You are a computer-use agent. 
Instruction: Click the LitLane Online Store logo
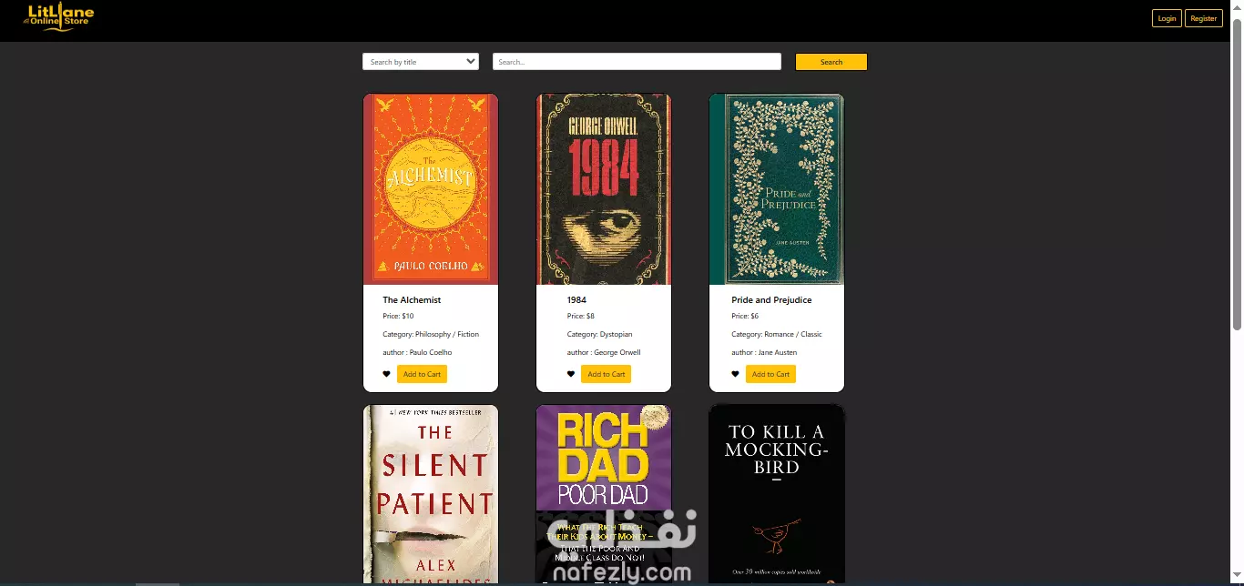pos(59,16)
